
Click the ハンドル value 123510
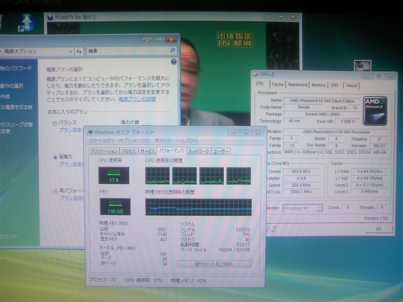[x=242, y=230]
